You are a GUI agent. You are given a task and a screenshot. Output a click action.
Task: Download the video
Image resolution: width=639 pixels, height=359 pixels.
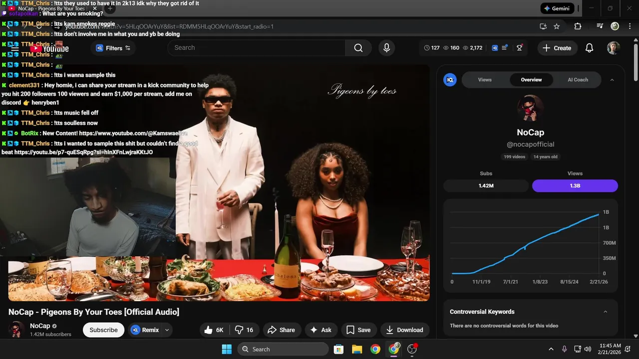click(x=404, y=330)
